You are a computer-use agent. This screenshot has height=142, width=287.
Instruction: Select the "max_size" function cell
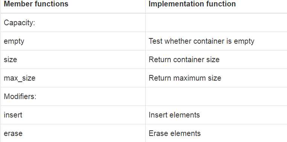(73, 78)
